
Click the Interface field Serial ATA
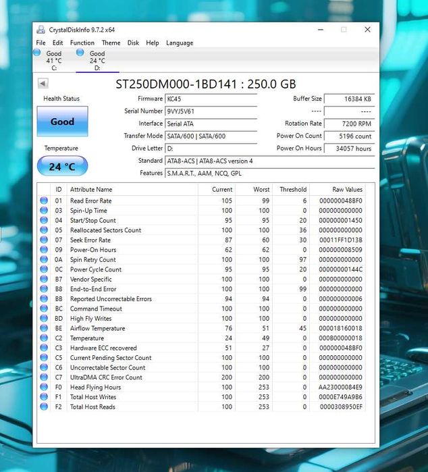click(211, 124)
